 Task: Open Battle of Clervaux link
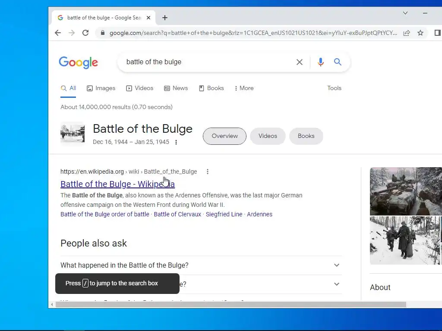(x=177, y=214)
